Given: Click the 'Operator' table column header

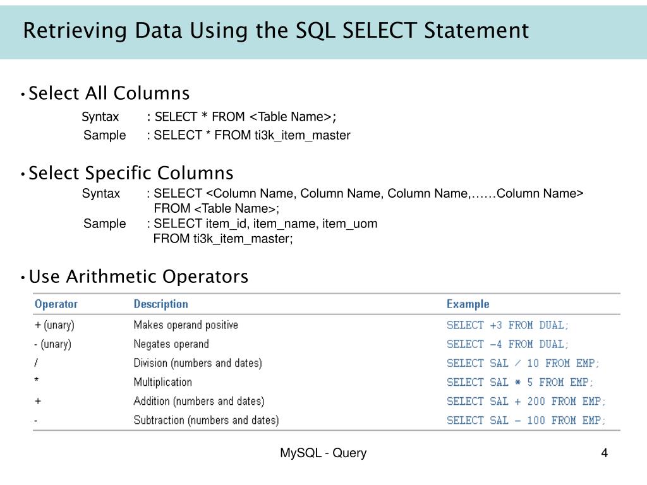Looking at the screenshot, I should click(56, 304).
